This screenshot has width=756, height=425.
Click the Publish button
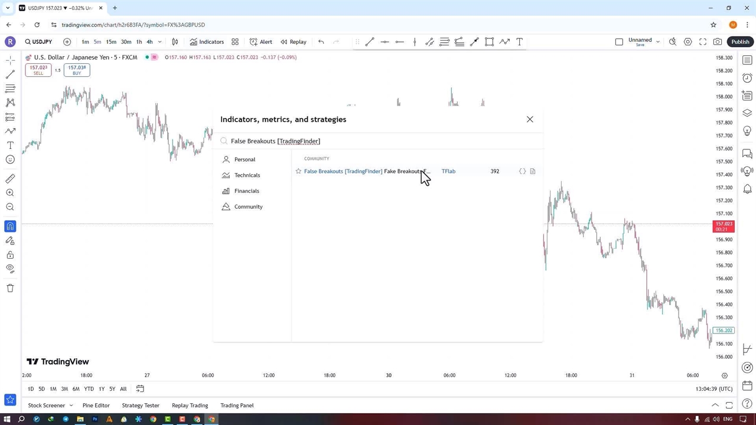[x=740, y=42]
